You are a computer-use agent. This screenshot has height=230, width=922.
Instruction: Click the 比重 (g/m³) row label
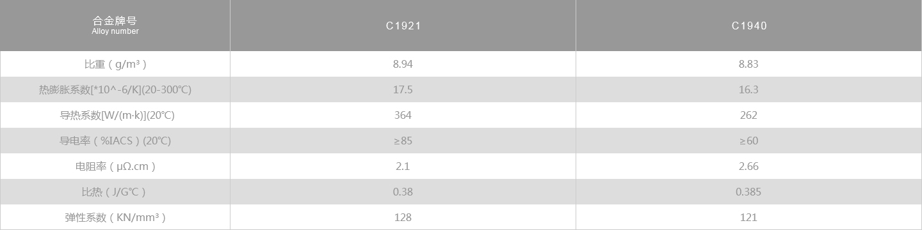115,64
